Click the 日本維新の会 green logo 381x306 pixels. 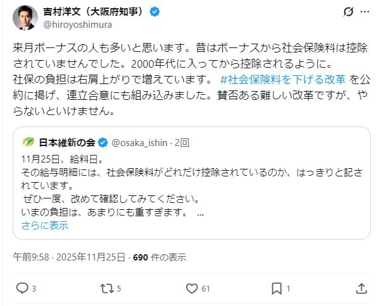tap(28, 142)
